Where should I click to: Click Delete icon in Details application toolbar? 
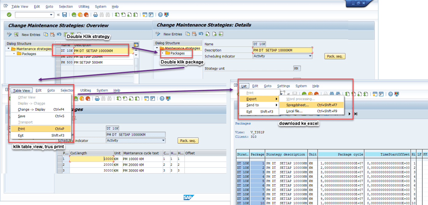click(195, 34)
